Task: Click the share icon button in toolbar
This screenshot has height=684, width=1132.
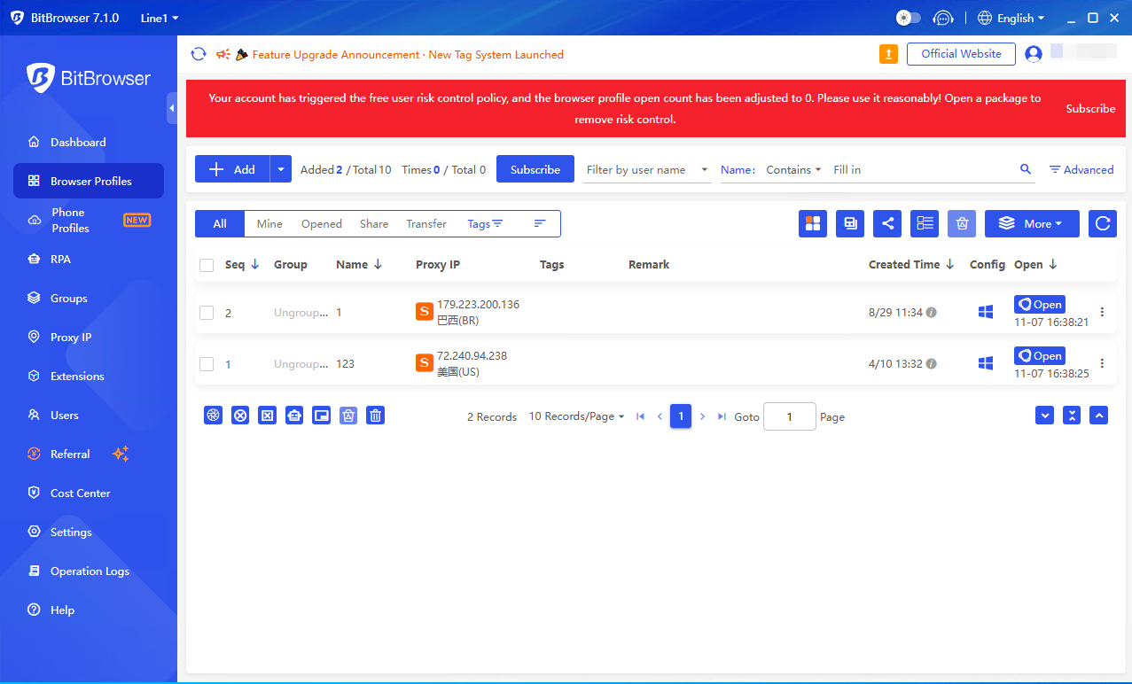Action: point(887,223)
